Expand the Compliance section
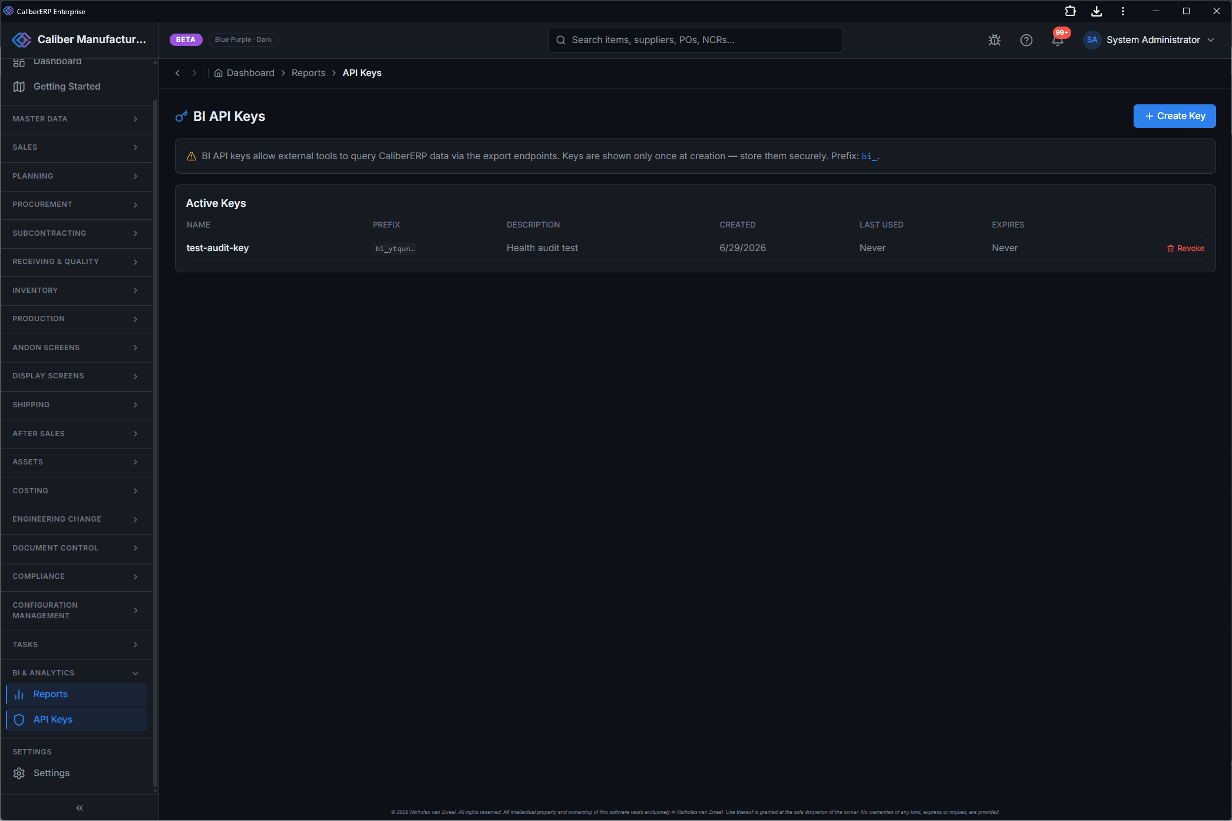Screen dimensions: 1232x821 point(77,576)
